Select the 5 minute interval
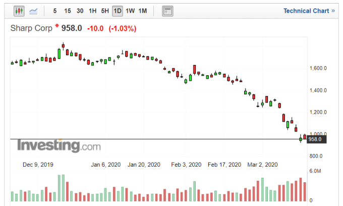The image size is (343, 206). 55,11
